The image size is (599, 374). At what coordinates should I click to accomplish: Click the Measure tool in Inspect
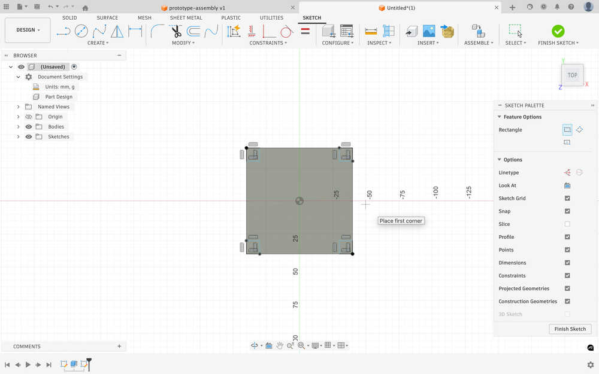(x=371, y=31)
